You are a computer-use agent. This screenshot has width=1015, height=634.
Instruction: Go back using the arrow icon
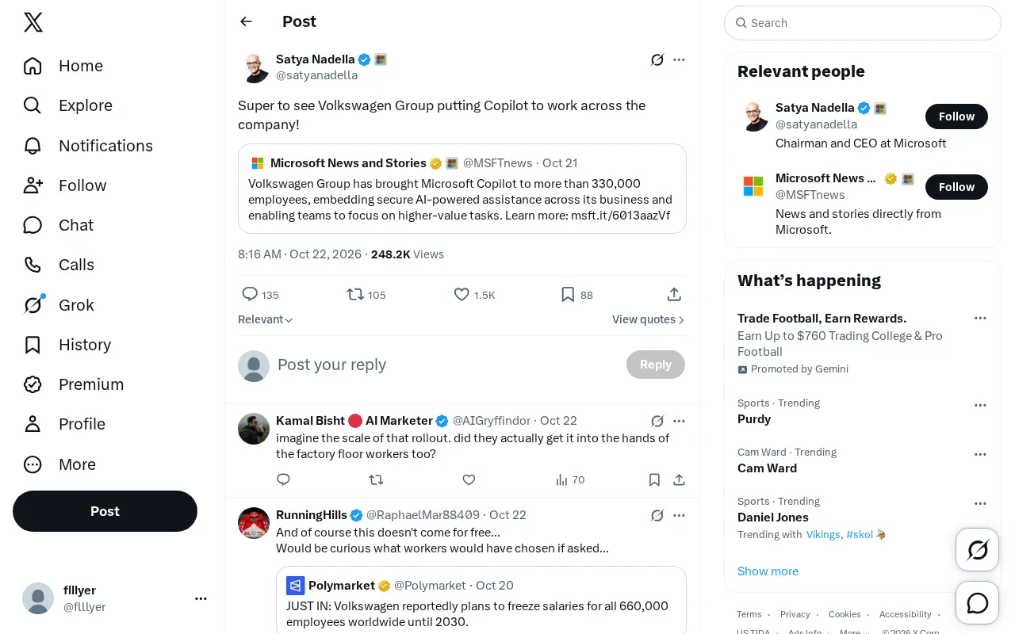coord(246,21)
